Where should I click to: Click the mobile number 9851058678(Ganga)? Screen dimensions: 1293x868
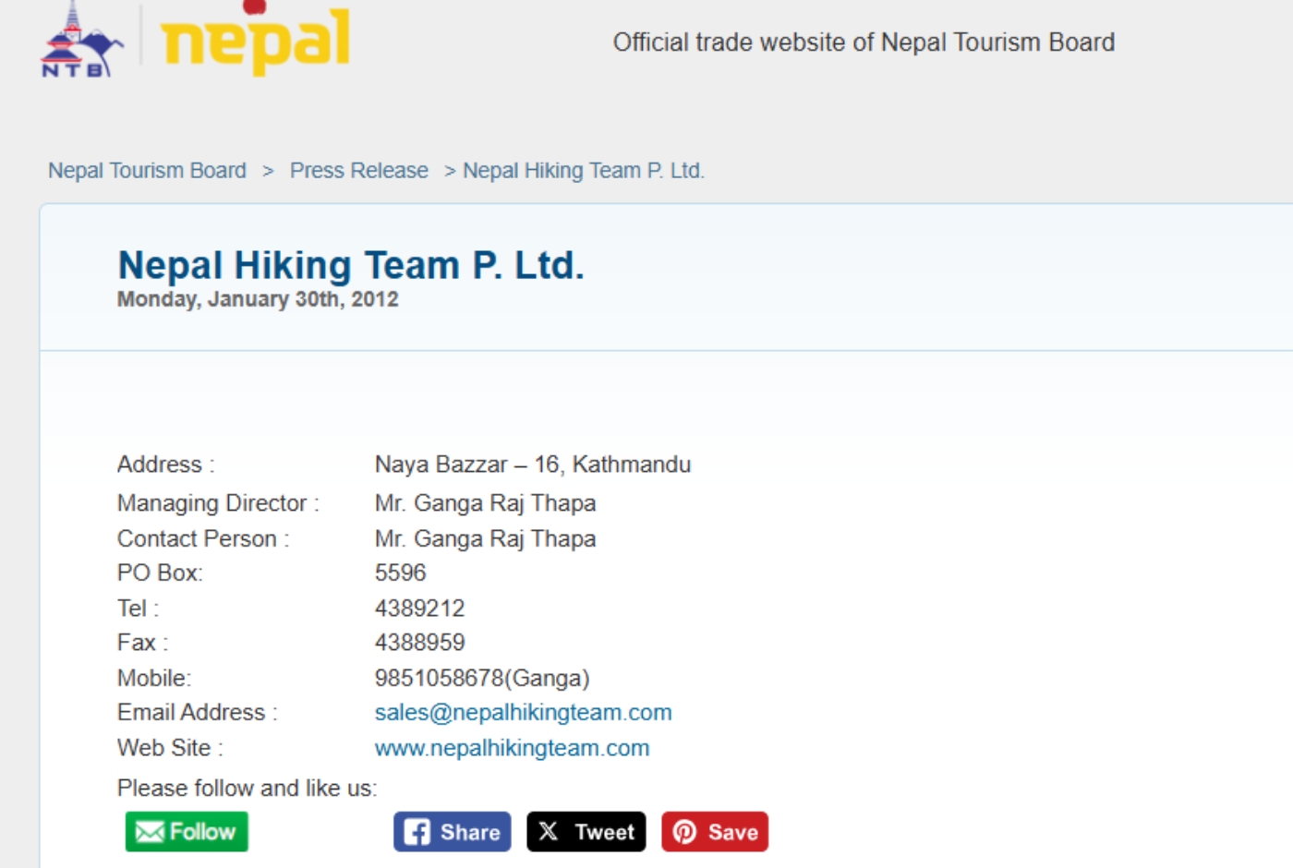[482, 678]
